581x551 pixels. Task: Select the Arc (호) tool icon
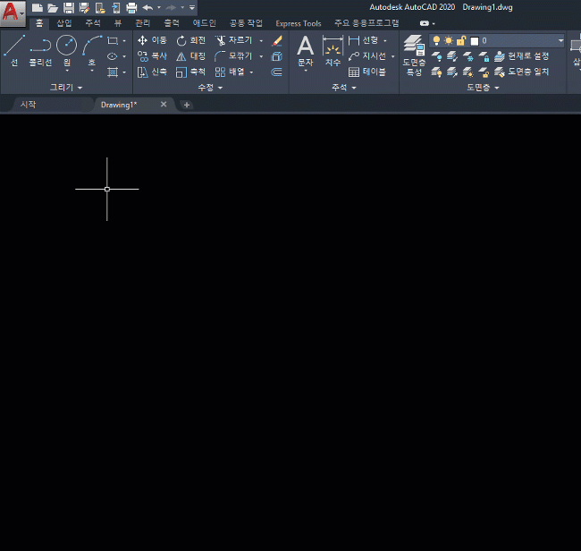(x=92, y=46)
